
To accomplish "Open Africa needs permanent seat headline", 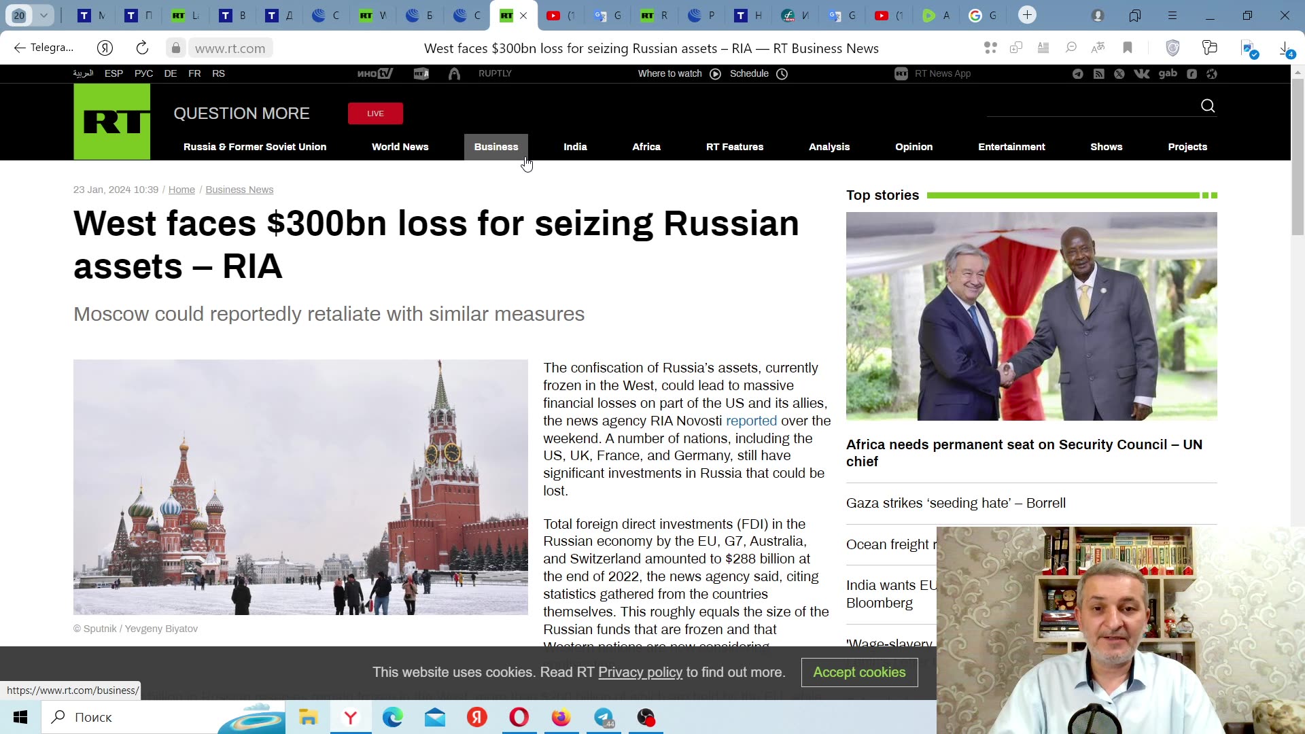I will pos(1024,453).
